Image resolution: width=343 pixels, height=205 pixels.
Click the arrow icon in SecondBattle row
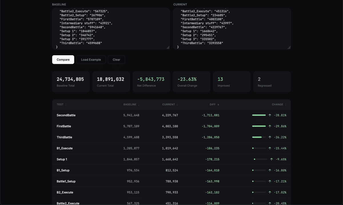tap(270, 115)
